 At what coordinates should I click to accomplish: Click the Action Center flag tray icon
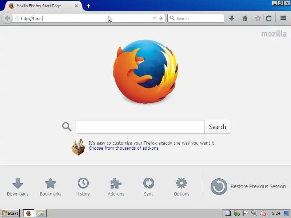click(x=245, y=213)
